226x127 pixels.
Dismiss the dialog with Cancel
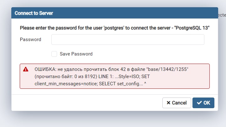pyautogui.click(x=177, y=103)
